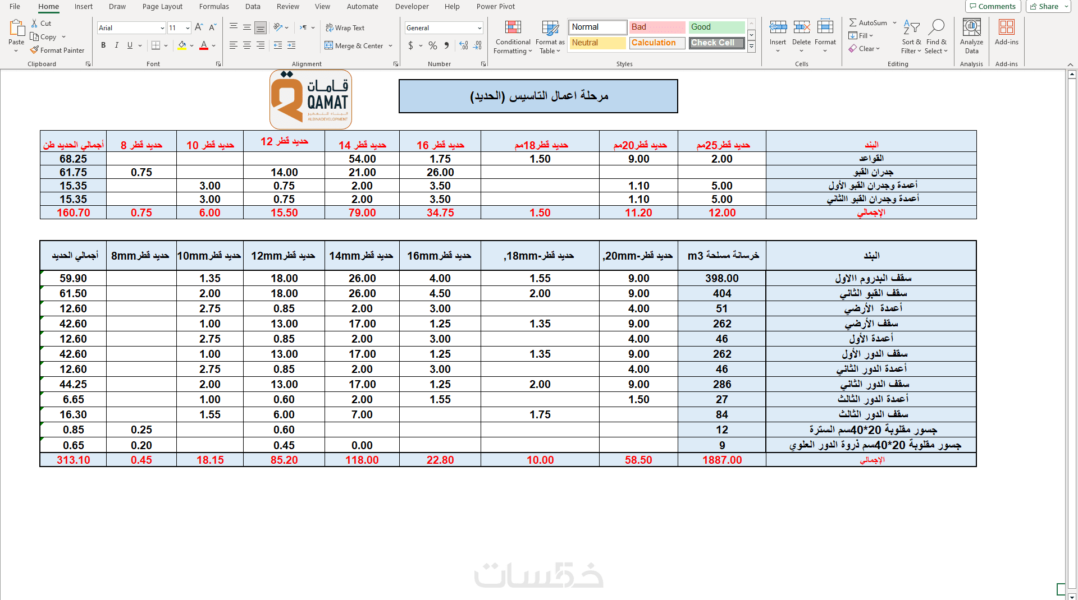Toggle Align Left for the cell
Screen dimensions: 1078x600
tap(234, 45)
